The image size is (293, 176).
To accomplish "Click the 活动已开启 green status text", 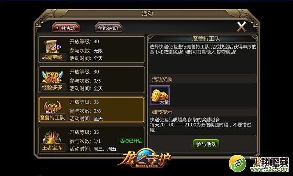I will tap(131, 141).
